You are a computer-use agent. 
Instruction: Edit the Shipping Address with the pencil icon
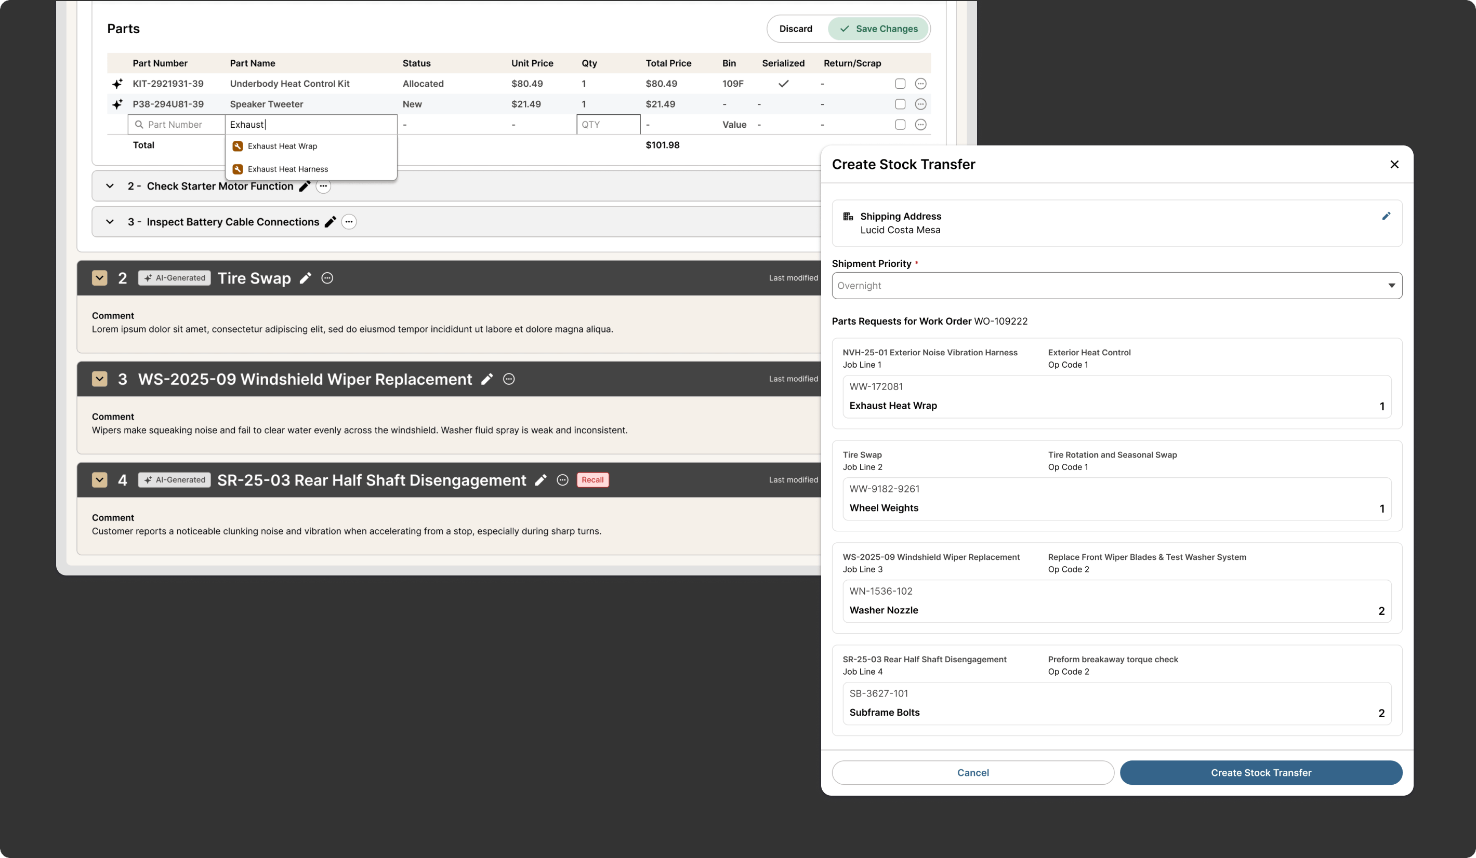[1386, 216]
